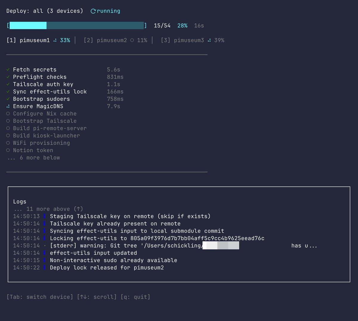The image size is (358, 321).
Task: Click the q: quit hint
Action: 135,297
